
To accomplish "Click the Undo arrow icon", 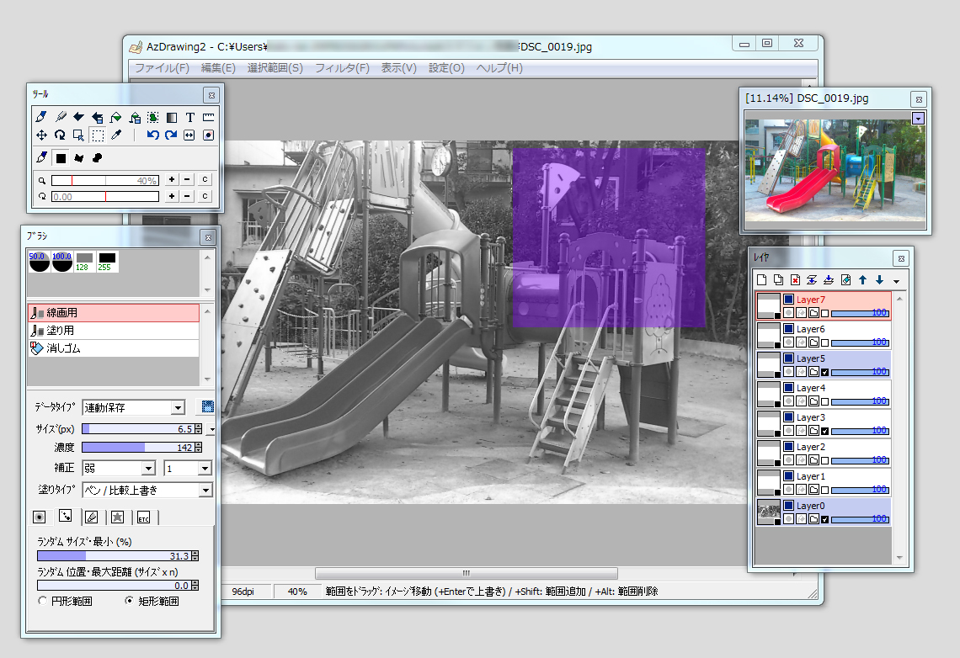I will tap(152, 135).
